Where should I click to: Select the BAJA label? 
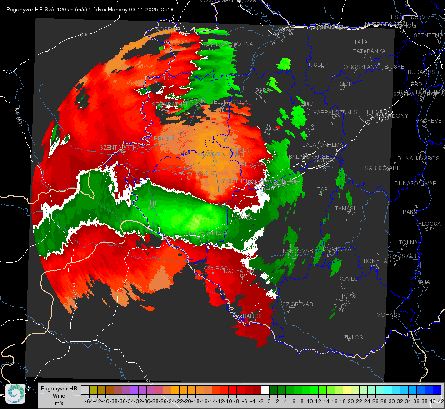point(423,282)
